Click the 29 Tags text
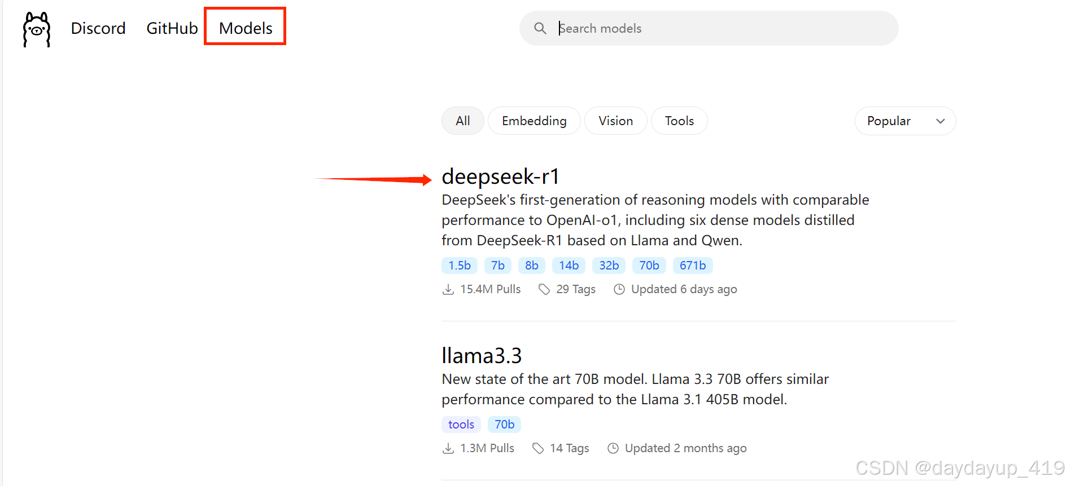The height and width of the screenshot is (486, 1067). [x=576, y=289]
